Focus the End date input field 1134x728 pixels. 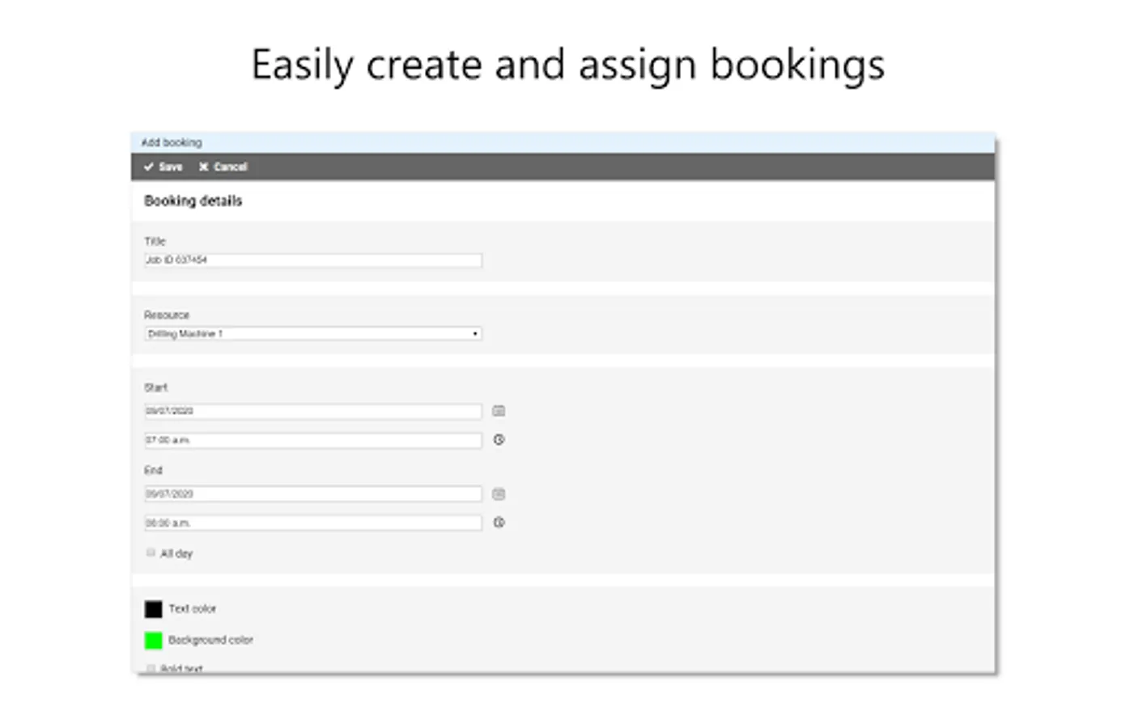(x=312, y=494)
